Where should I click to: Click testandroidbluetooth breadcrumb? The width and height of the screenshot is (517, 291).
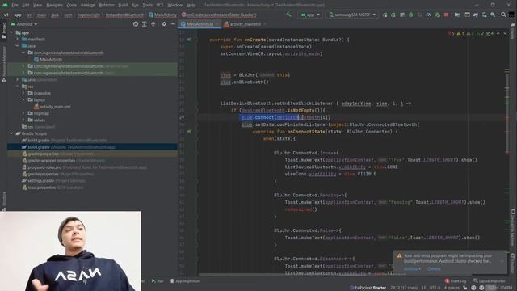tap(124, 15)
